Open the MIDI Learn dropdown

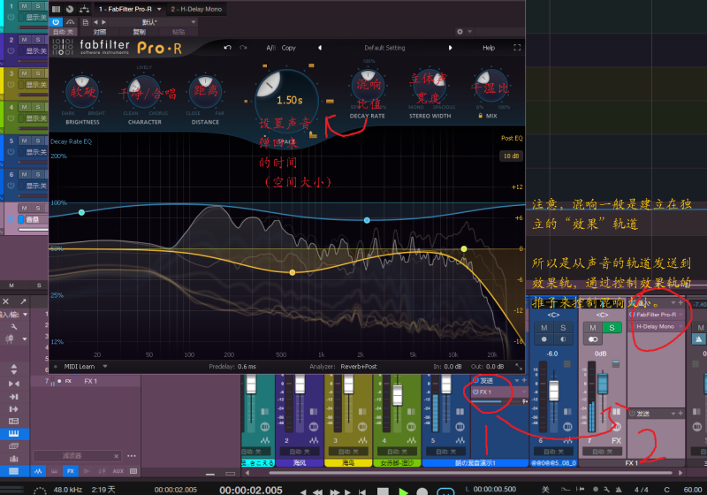point(84,366)
